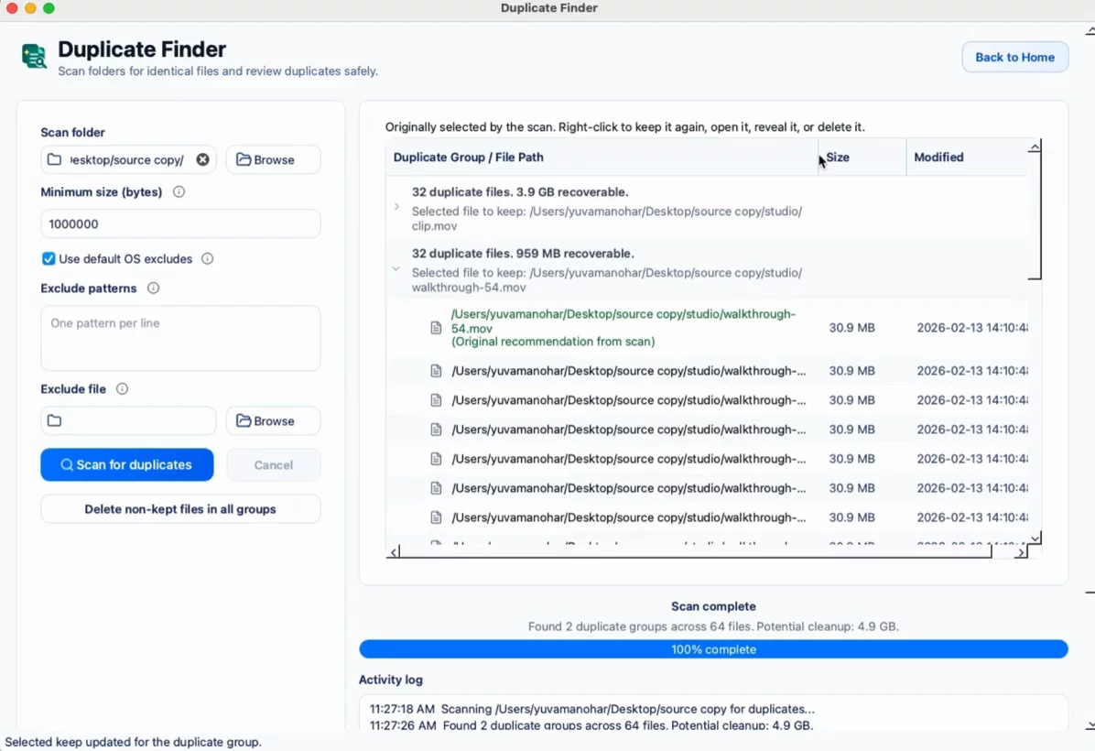
Task: Click the Duplicate Finder app logo icon
Action: pos(34,56)
